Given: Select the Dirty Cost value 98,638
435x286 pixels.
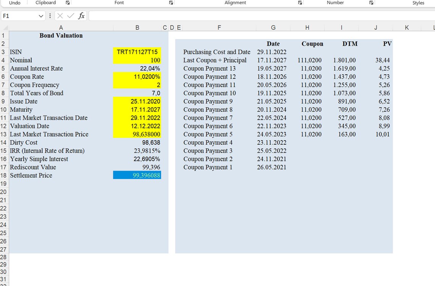Looking at the screenshot, I should coord(137,142).
